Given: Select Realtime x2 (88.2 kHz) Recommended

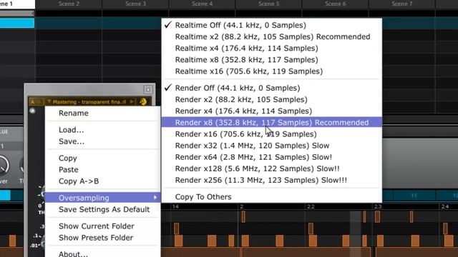Looking at the screenshot, I should pos(272,36).
